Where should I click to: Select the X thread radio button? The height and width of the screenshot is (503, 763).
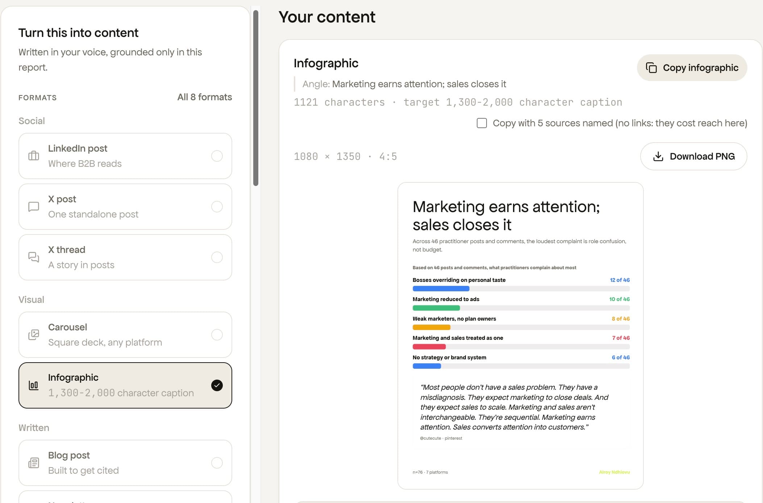[217, 257]
